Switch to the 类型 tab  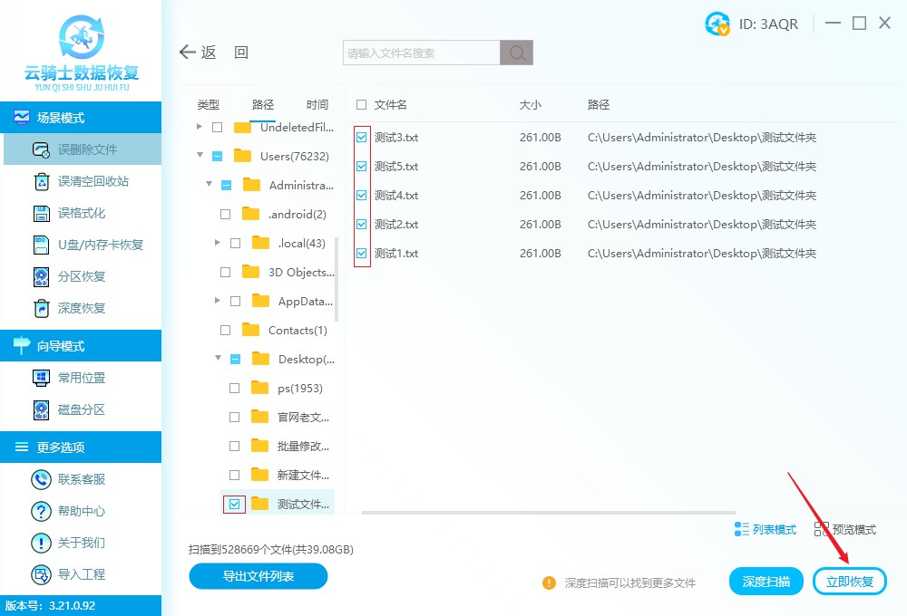coord(209,105)
